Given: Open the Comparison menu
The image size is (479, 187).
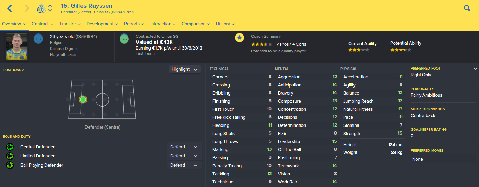Looking at the screenshot, I should tap(196, 24).
